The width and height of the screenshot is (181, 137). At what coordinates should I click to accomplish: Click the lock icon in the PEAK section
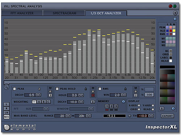pos(39,89)
